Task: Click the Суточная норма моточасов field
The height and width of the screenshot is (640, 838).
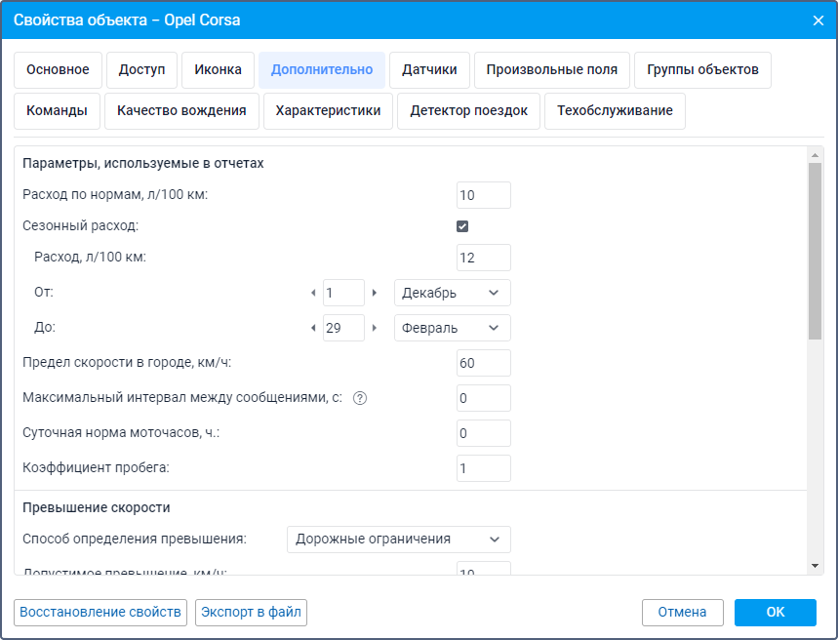Action: click(484, 433)
